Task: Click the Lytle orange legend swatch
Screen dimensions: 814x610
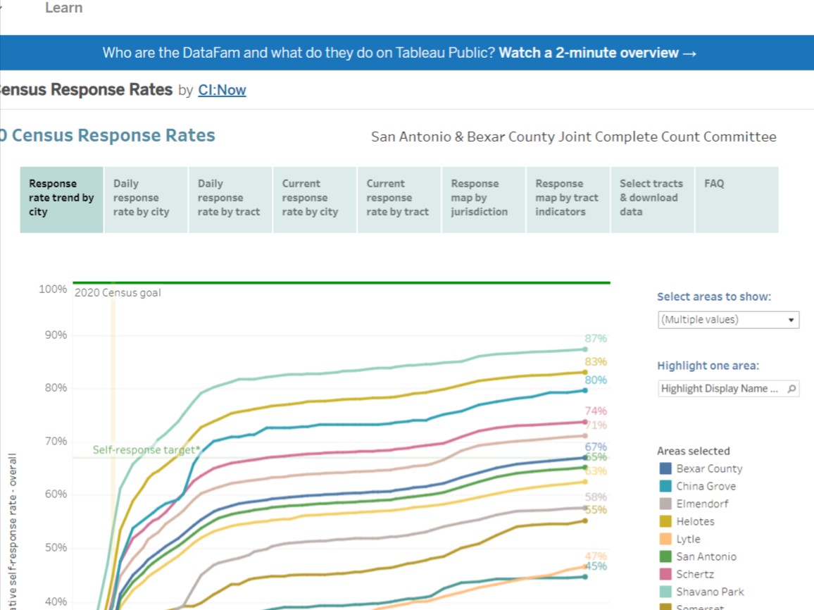Action: click(x=666, y=539)
